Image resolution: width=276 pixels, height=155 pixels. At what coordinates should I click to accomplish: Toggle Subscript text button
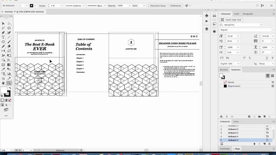250,58
